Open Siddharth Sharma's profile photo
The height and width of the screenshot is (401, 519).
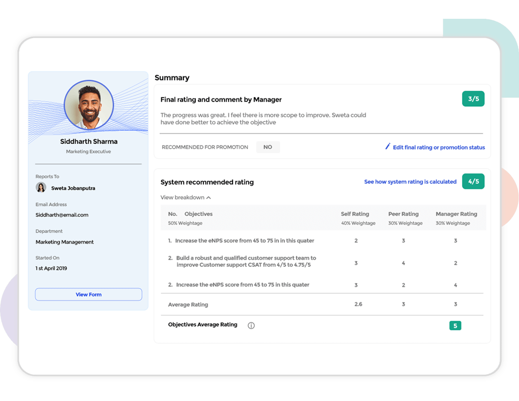[89, 105]
